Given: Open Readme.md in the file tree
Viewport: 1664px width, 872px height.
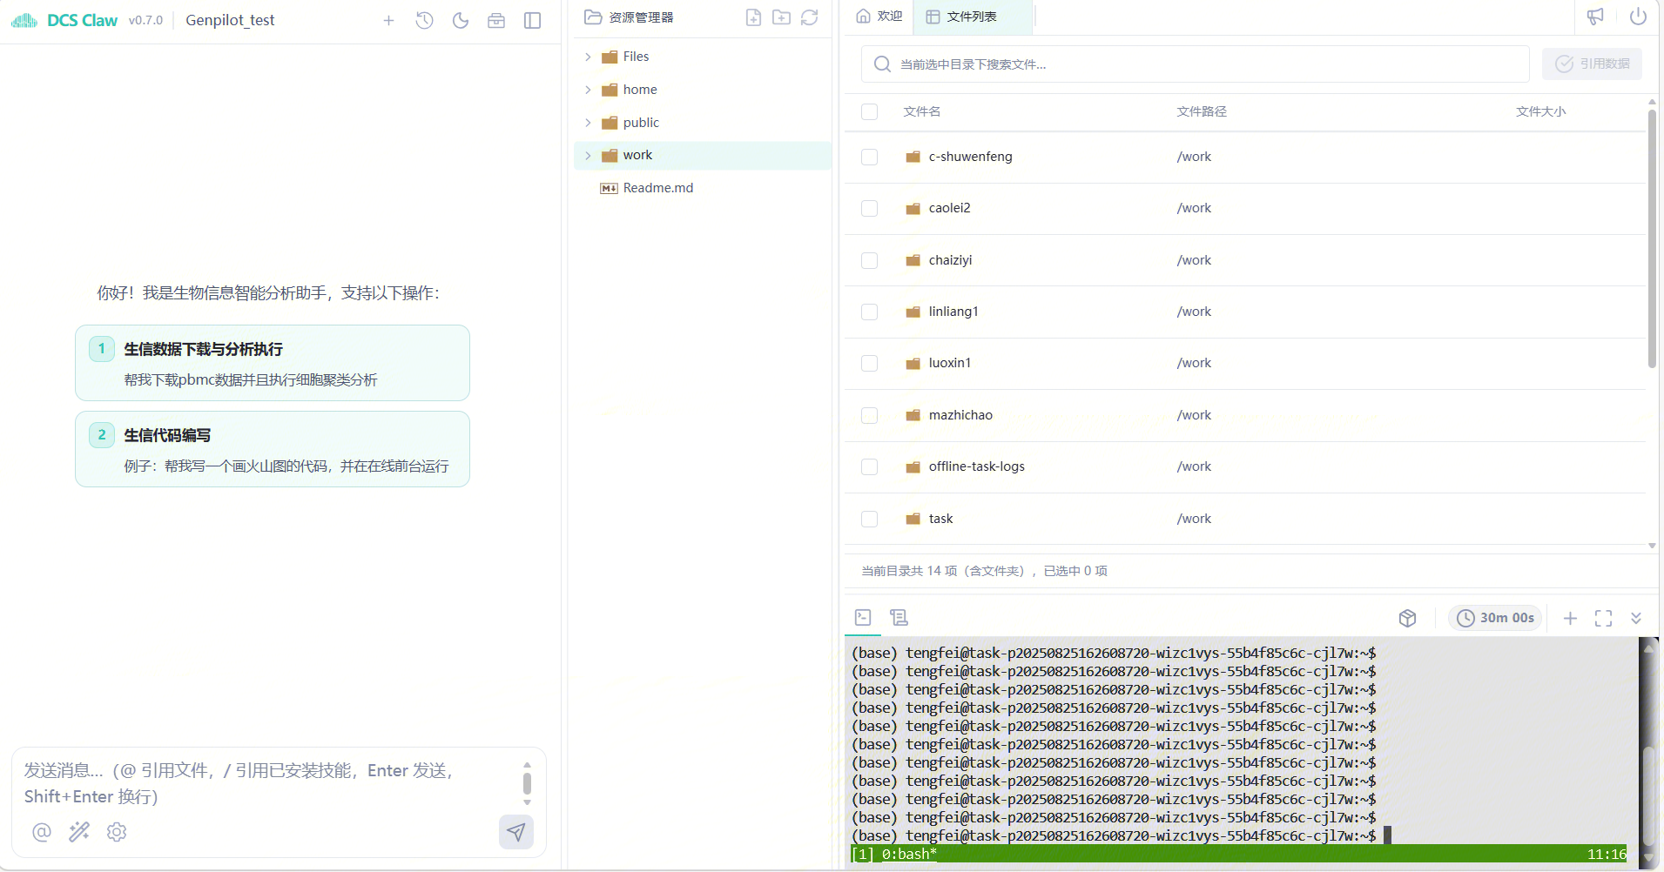Looking at the screenshot, I should coord(657,188).
